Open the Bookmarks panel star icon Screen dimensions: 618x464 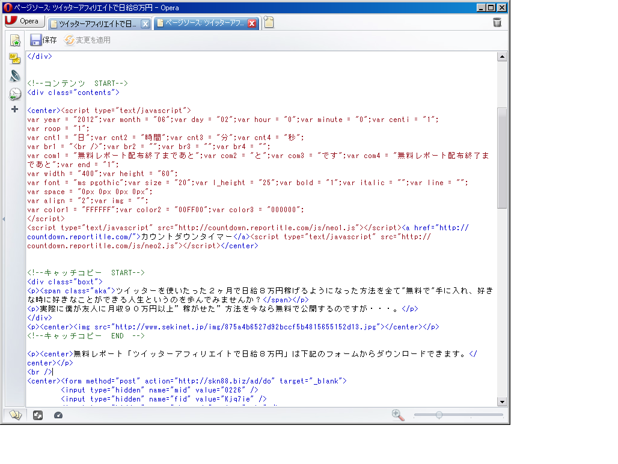point(15,40)
